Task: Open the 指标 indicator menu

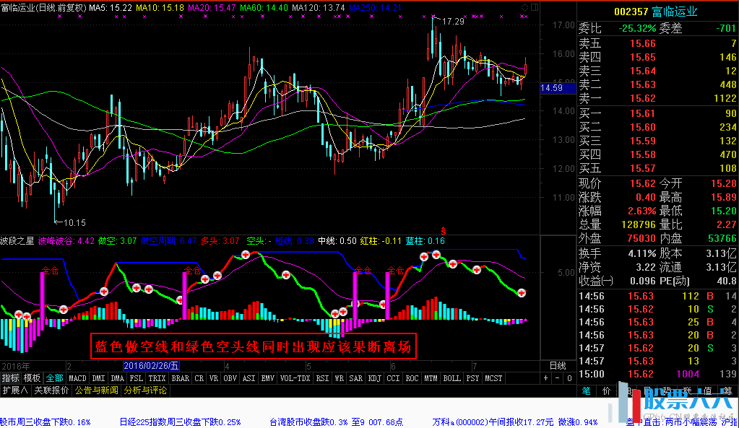Action: click(x=10, y=377)
